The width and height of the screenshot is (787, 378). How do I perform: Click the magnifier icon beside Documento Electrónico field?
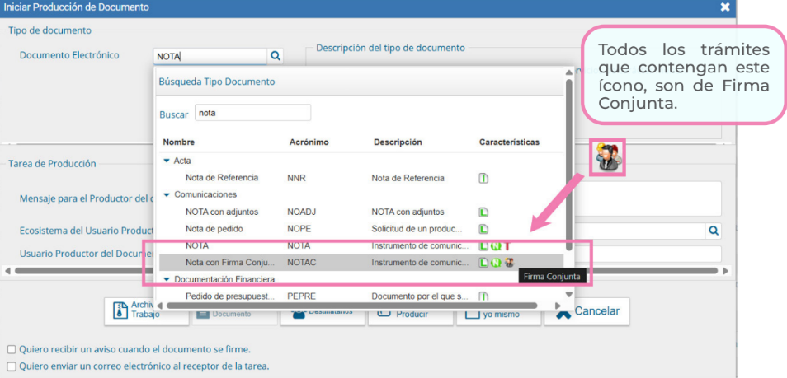(x=276, y=56)
